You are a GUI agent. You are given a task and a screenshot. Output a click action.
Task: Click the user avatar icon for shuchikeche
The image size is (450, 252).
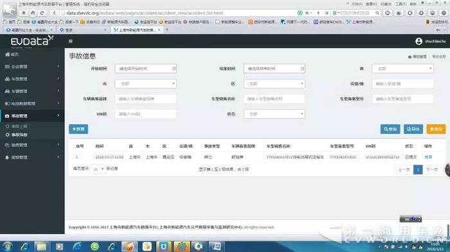coord(419,41)
